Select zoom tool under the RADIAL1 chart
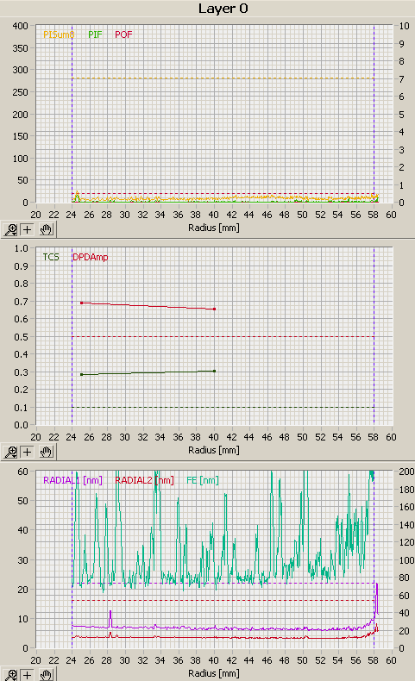Screen dimensions: 415x681 10,675
